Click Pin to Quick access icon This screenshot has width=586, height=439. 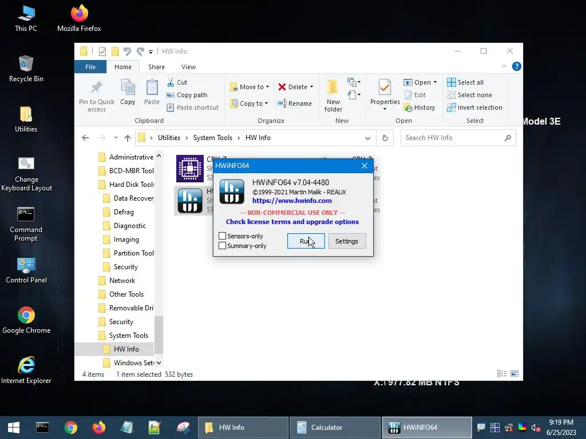[x=96, y=87]
